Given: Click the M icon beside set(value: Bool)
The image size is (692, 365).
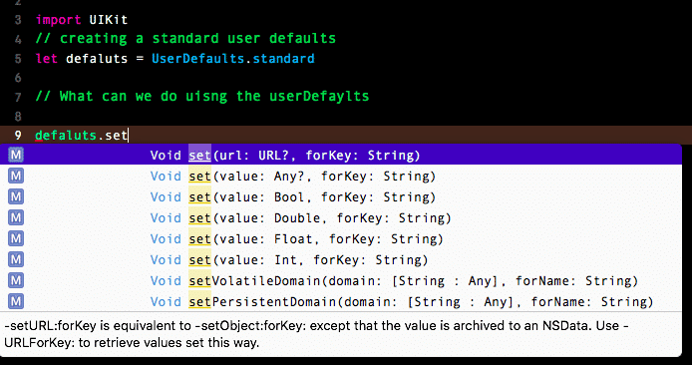Looking at the screenshot, I should (x=16, y=196).
